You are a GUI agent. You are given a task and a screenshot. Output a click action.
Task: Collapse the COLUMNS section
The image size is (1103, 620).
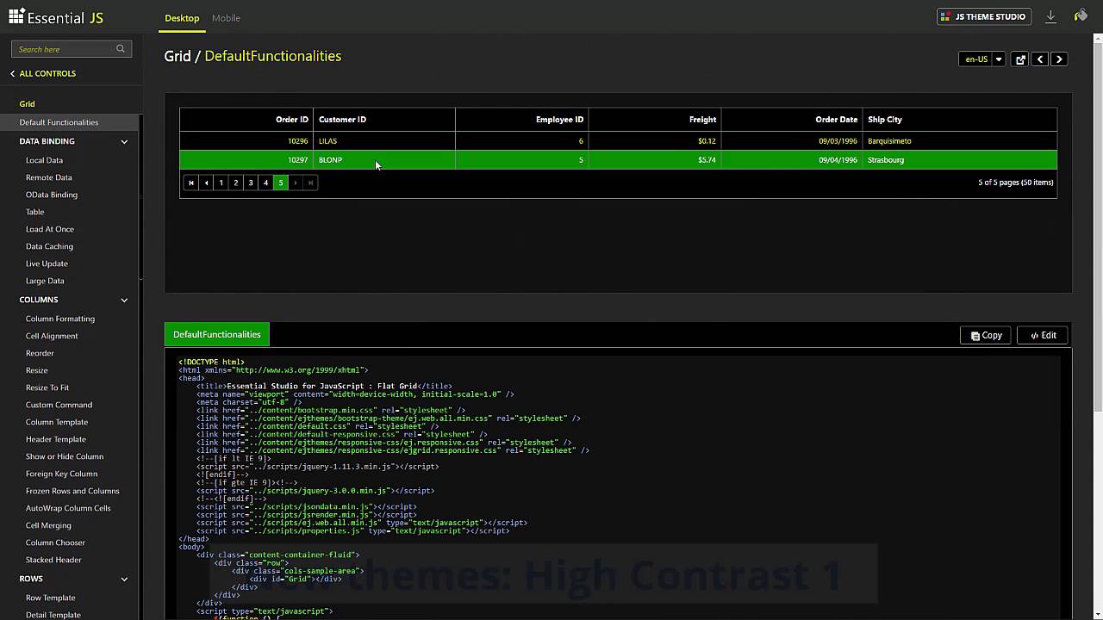(124, 300)
